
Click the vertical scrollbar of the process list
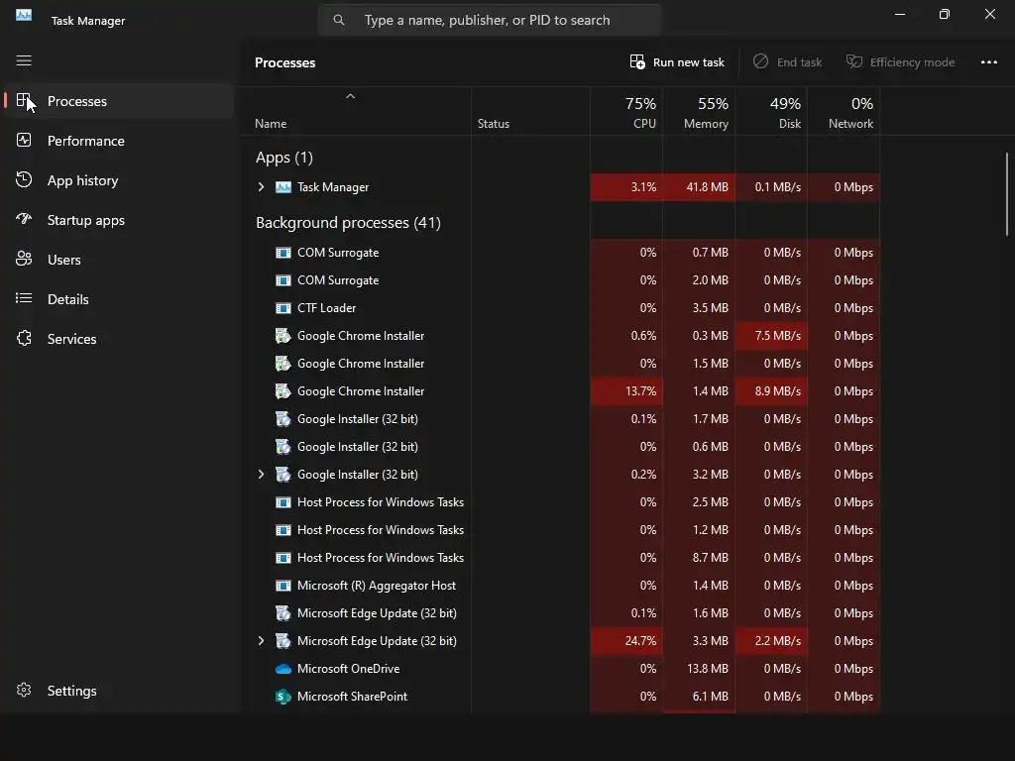tap(1007, 194)
